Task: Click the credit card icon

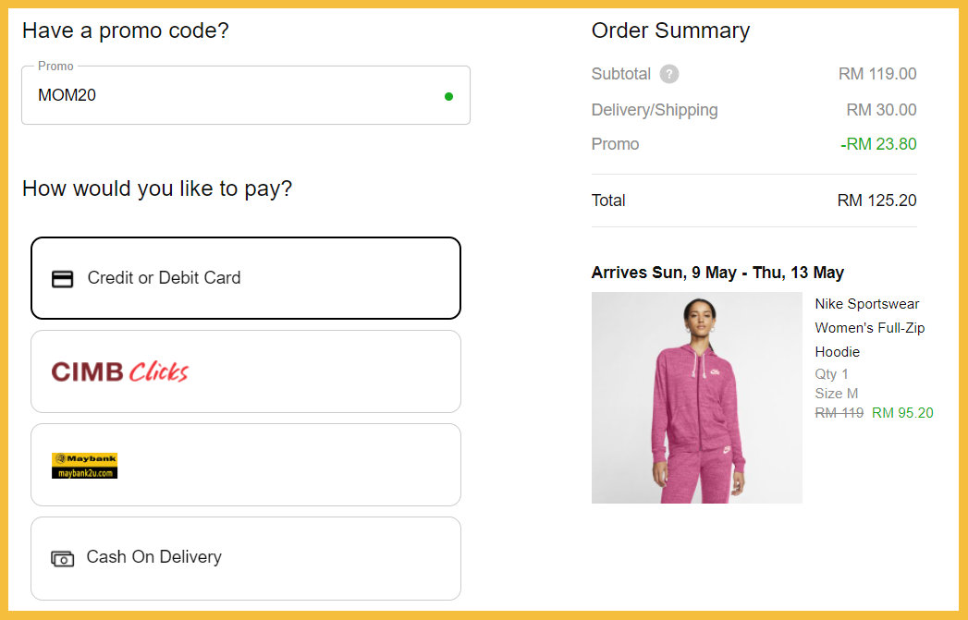Action: point(62,279)
